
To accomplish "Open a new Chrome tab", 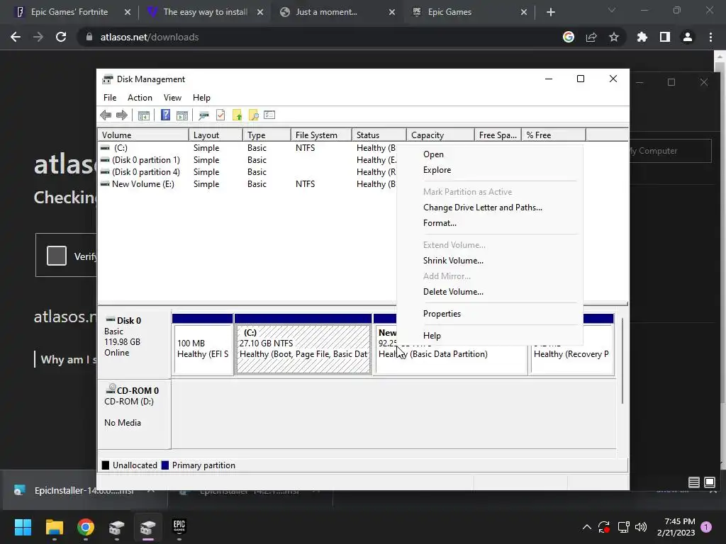I will (550, 12).
